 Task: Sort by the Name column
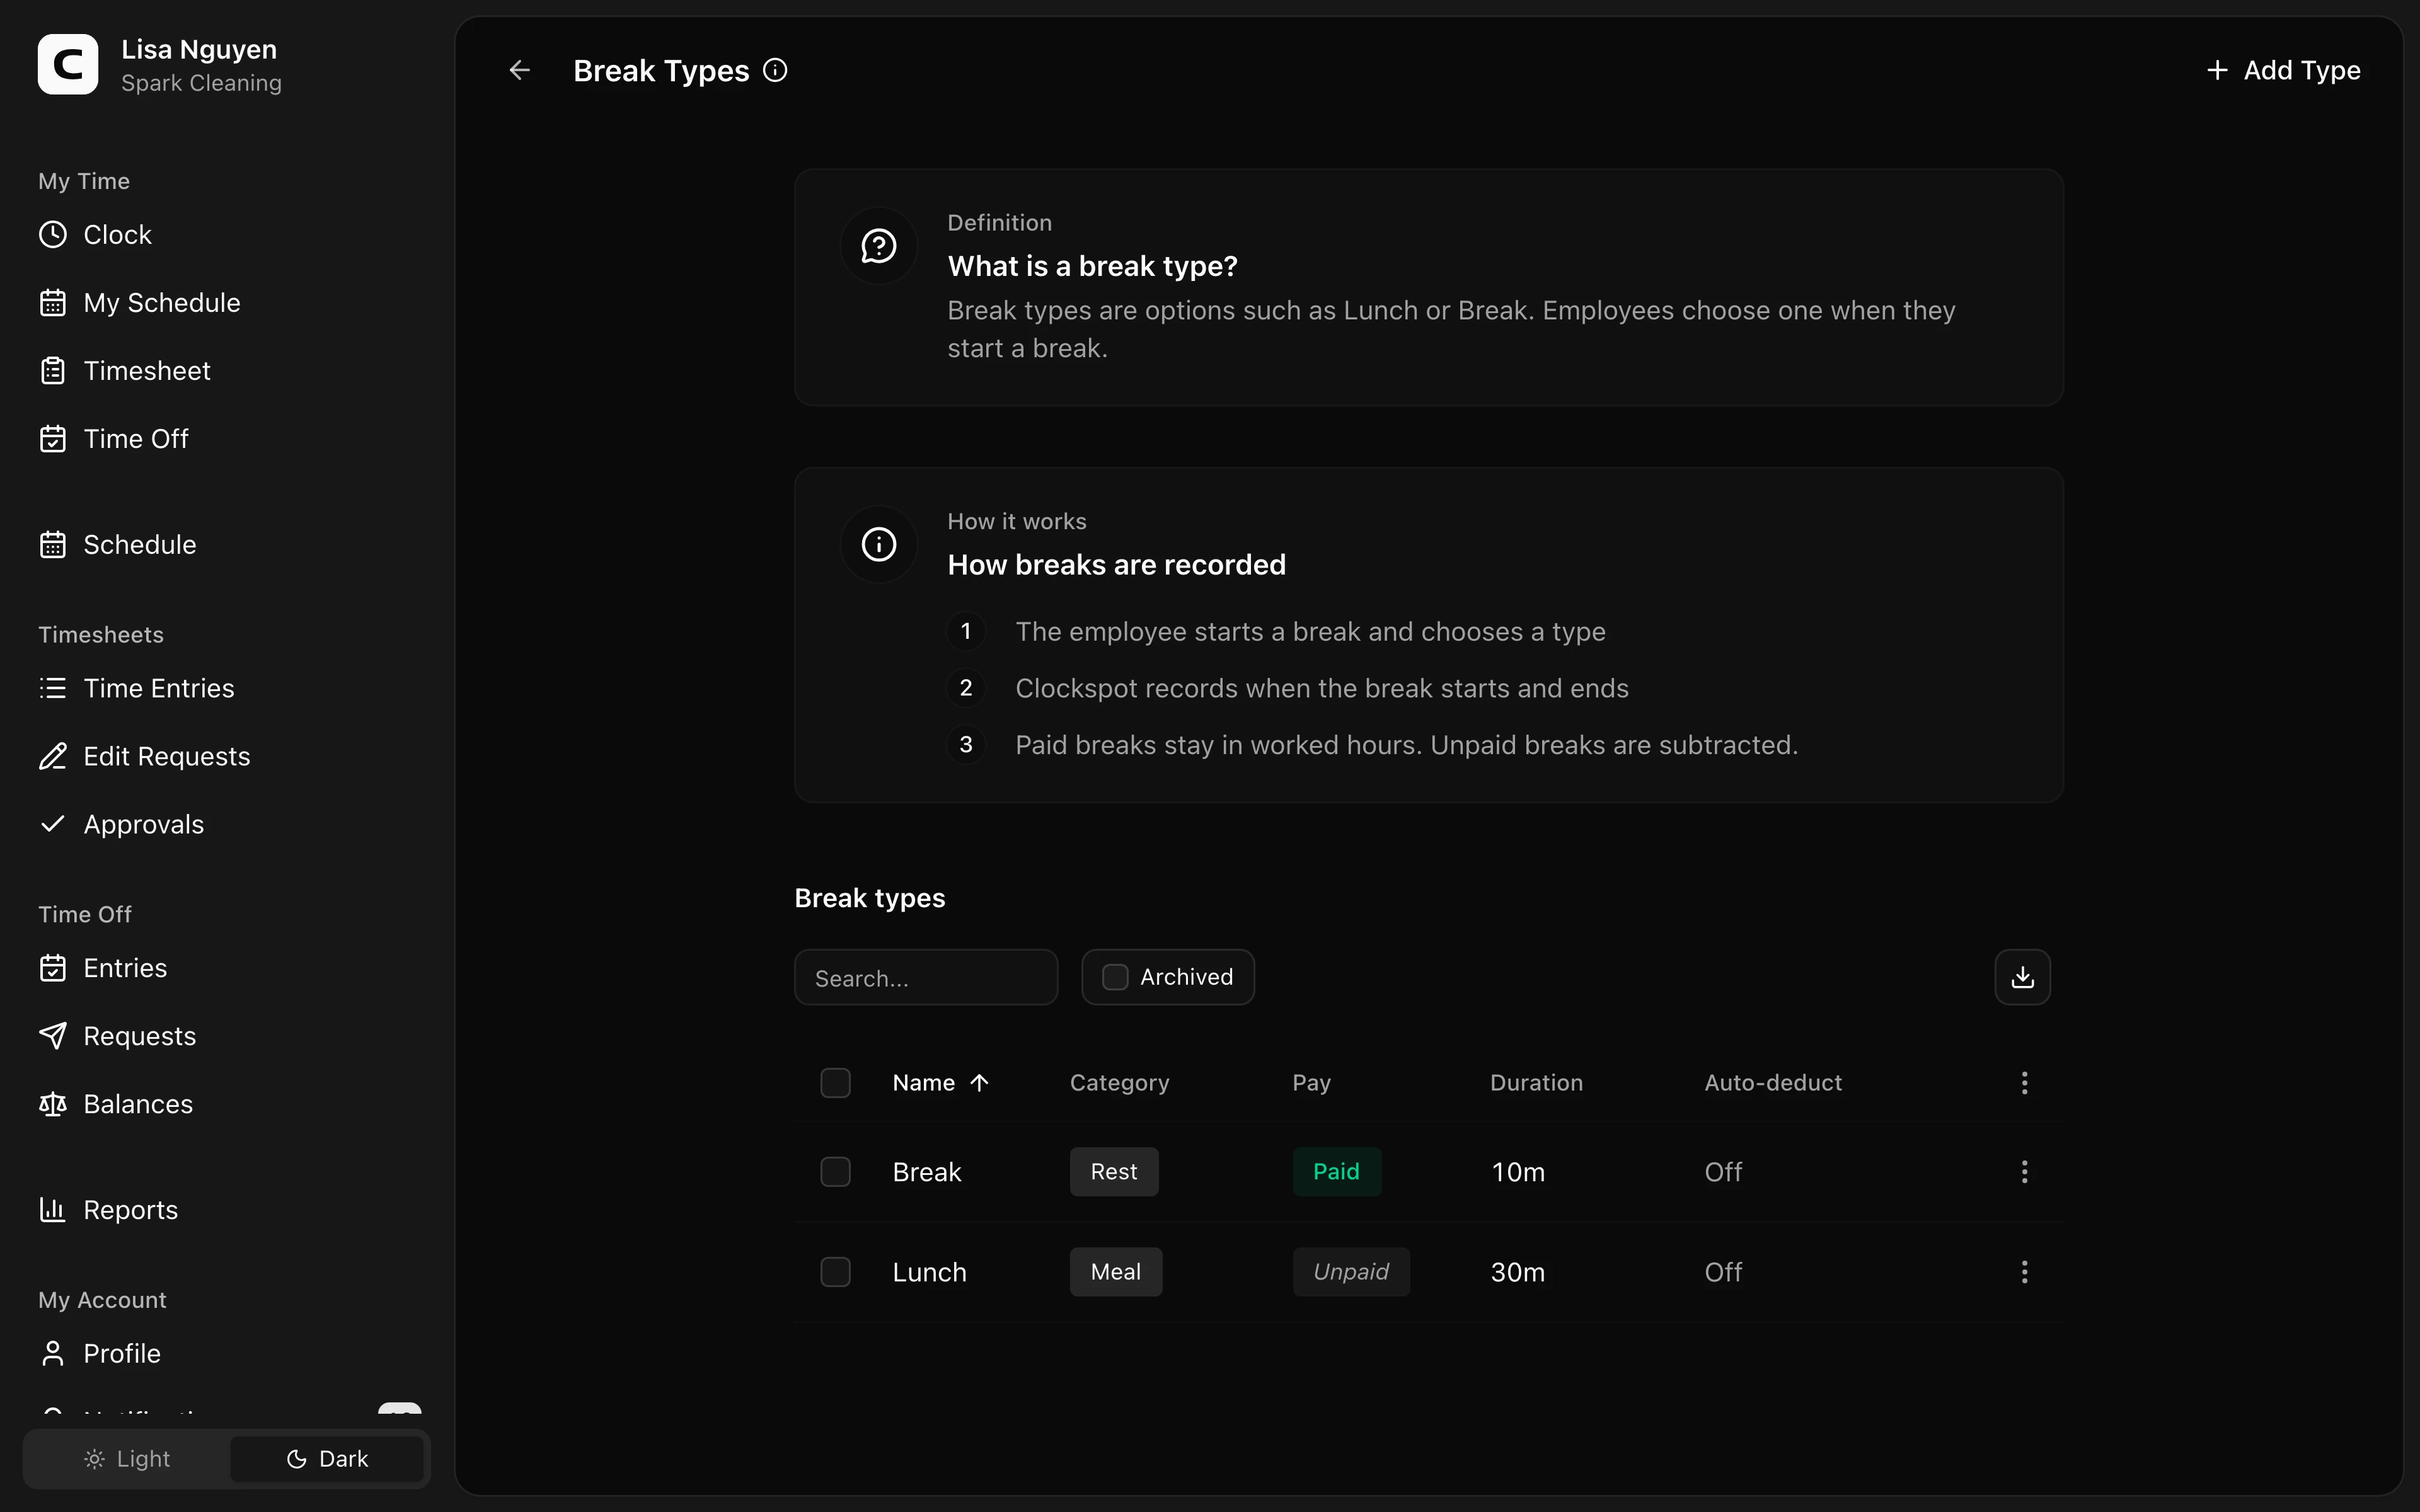[x=924, y=1083]
